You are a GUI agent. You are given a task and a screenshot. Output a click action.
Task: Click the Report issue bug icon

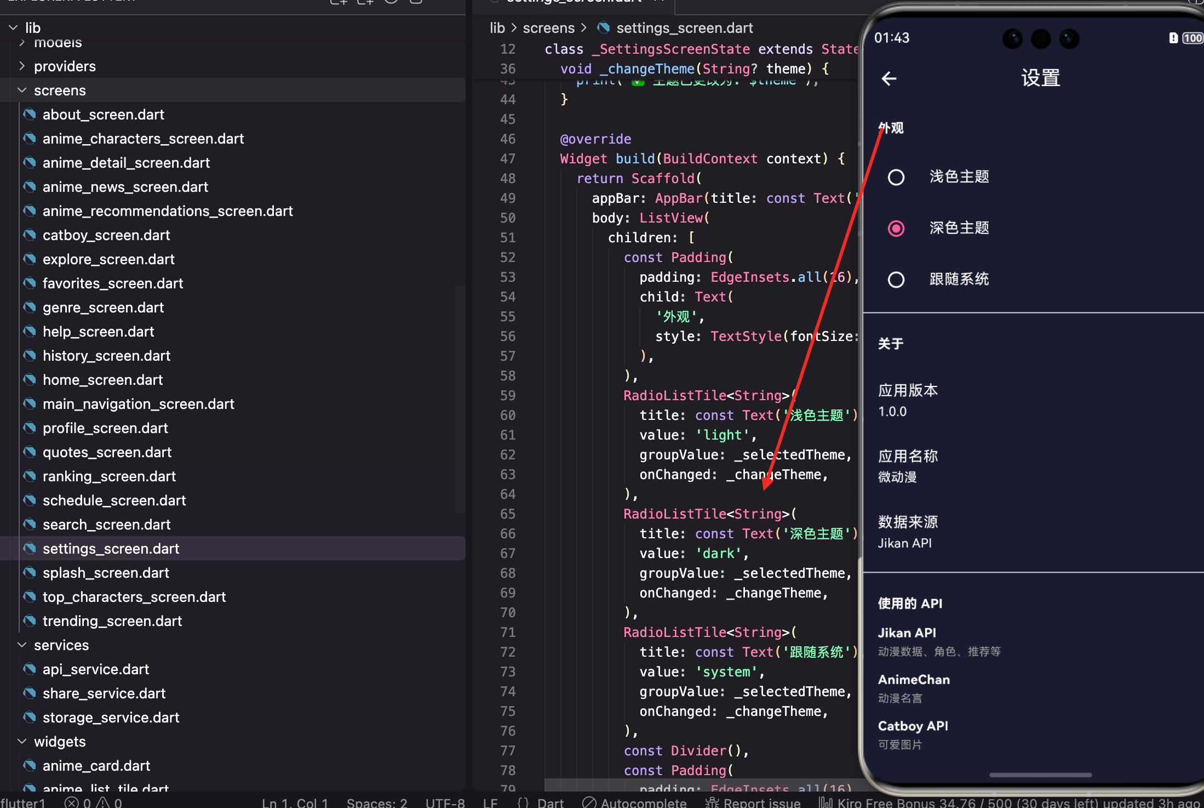712,803
